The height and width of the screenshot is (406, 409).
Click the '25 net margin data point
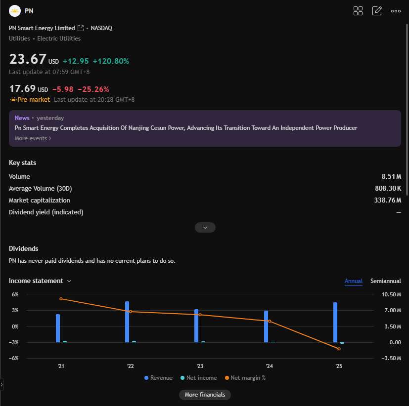pyautogui.click(x=339, y=349)
